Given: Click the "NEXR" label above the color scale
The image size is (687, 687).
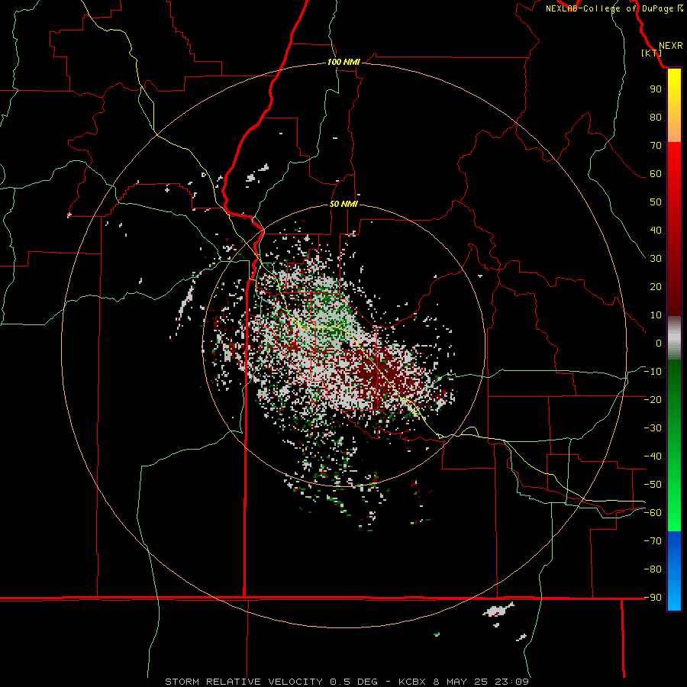Looking at the screenshot, I should pyautogui.click(x=670, y=46).
